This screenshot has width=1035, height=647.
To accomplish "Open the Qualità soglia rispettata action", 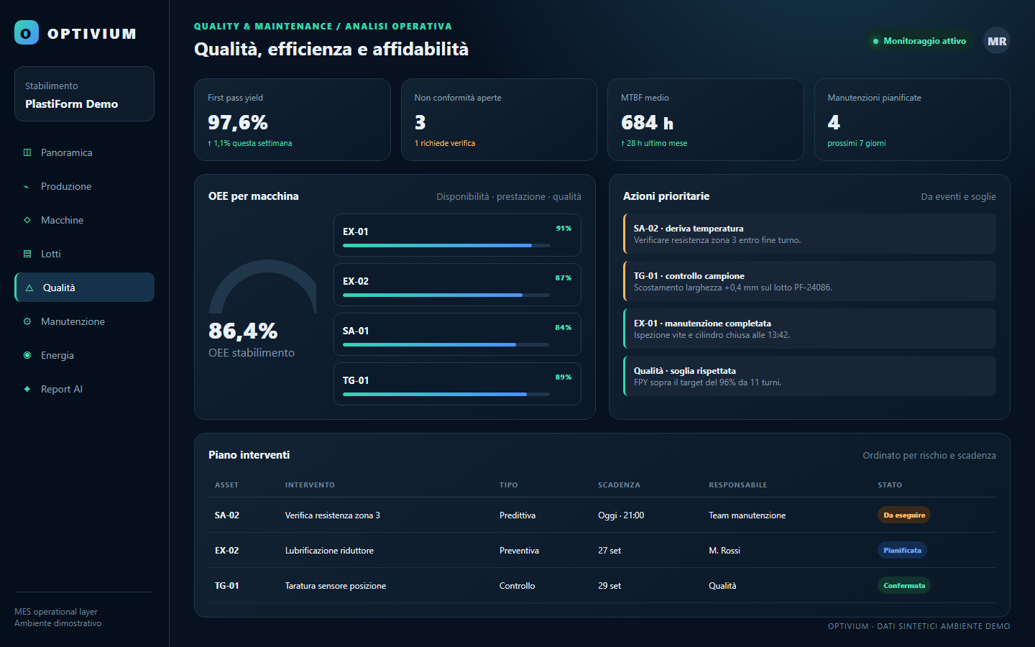I will click(x=809, y=376).
